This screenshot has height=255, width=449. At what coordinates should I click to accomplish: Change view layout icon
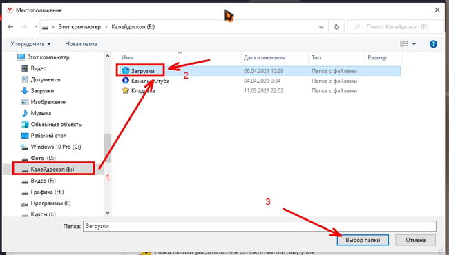404,44
